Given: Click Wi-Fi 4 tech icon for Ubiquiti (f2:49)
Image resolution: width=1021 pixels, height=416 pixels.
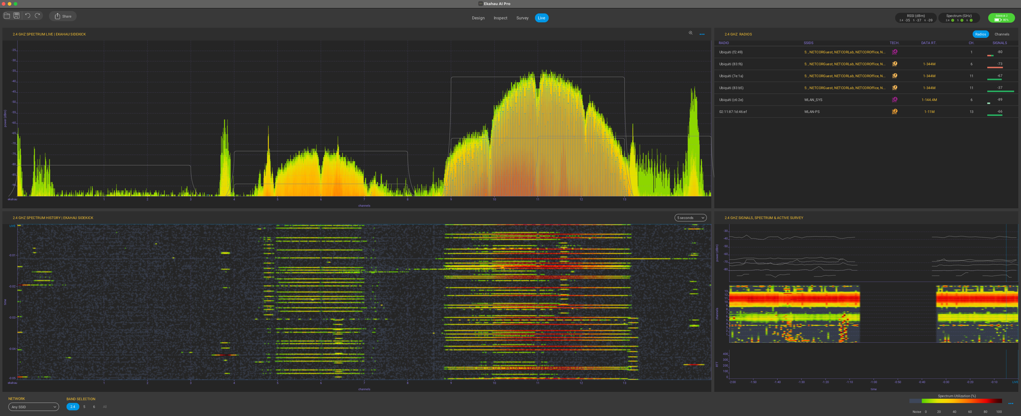Looking at the screenshot, I should (x=894, y=52).
